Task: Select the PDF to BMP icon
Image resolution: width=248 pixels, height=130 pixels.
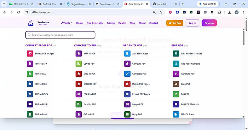Action: (x=30, y=64)
